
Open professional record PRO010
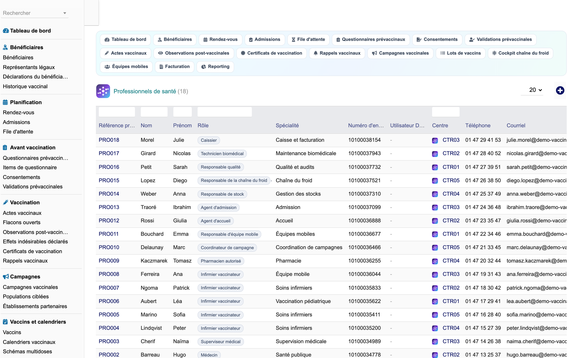pyautogui.click(x=109, y=247)
